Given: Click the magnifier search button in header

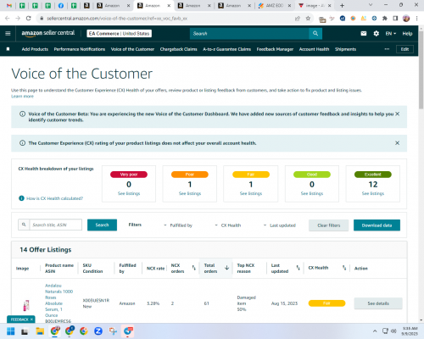Looking at the screenshot, I should (x=315, y=34).
